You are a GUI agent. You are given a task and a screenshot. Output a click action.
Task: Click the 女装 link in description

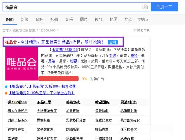[112, 55]
